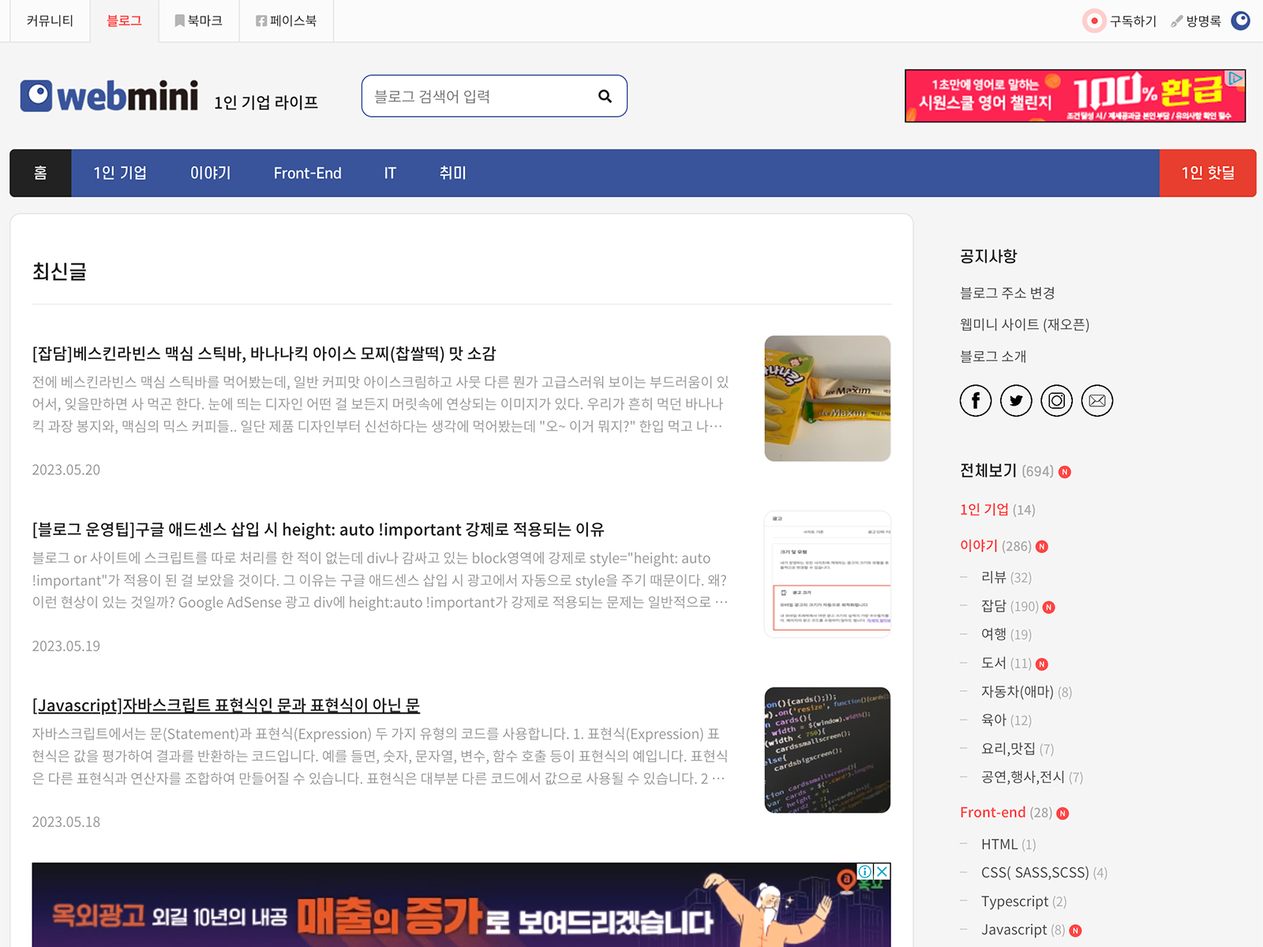Viewport: 1263px width, 947px height.
Task: Visit the Instagram icon in the sidebar
Action: 1056,400
